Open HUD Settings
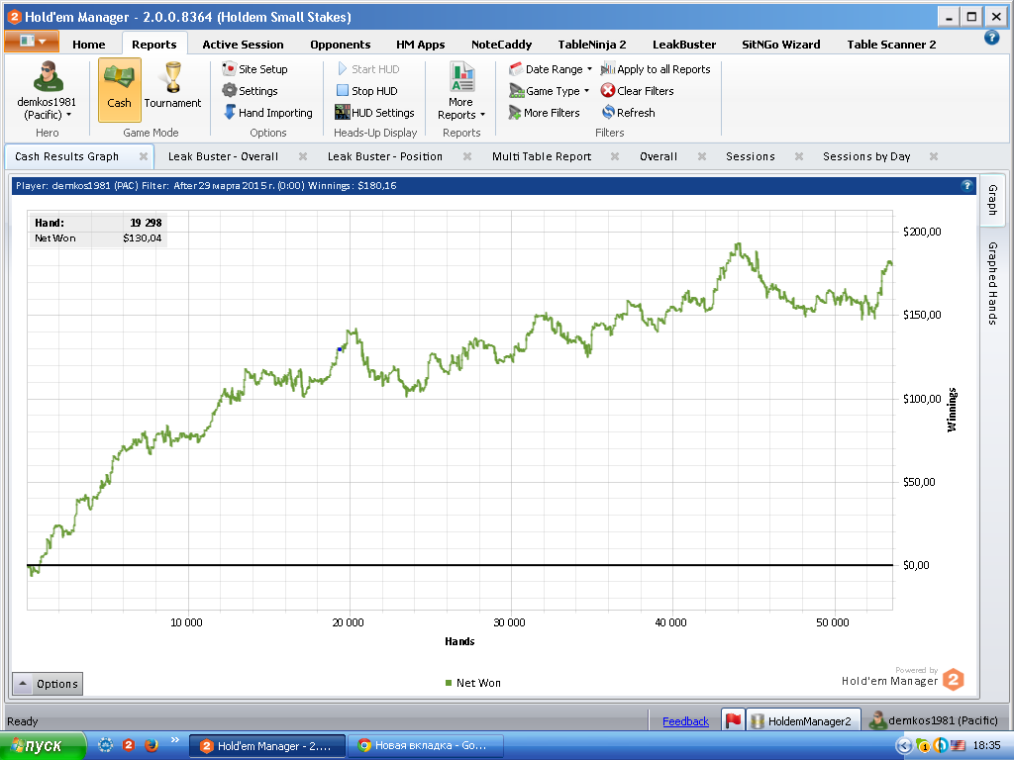 coord(375,113)
